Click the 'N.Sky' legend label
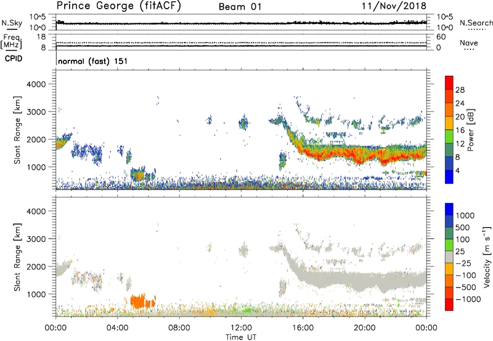493x341 pixels. (x=12, y=23)
